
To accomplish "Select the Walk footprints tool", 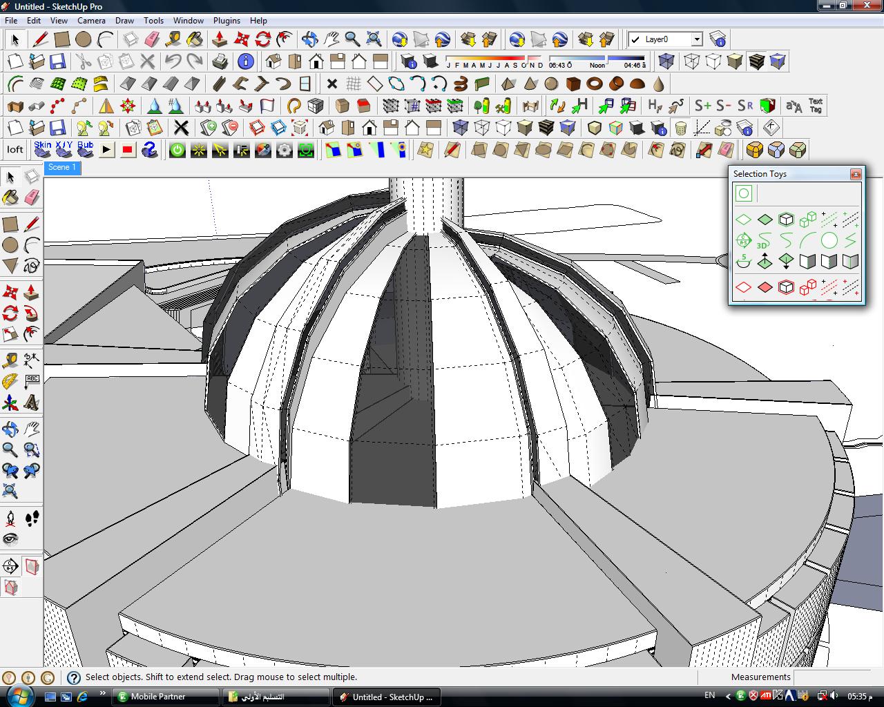I will coord(31,518).
